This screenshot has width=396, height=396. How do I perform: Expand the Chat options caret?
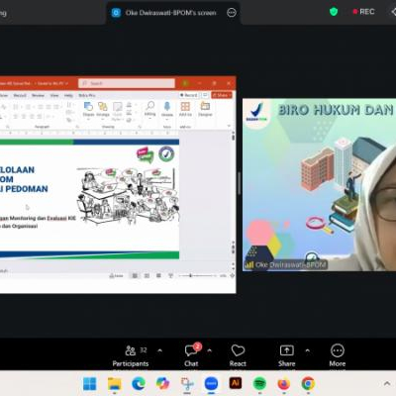[209, 350]
